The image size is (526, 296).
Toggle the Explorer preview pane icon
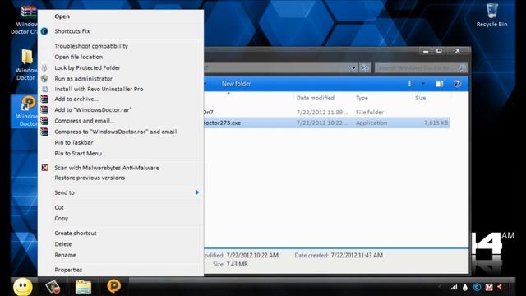pos(439,84)
